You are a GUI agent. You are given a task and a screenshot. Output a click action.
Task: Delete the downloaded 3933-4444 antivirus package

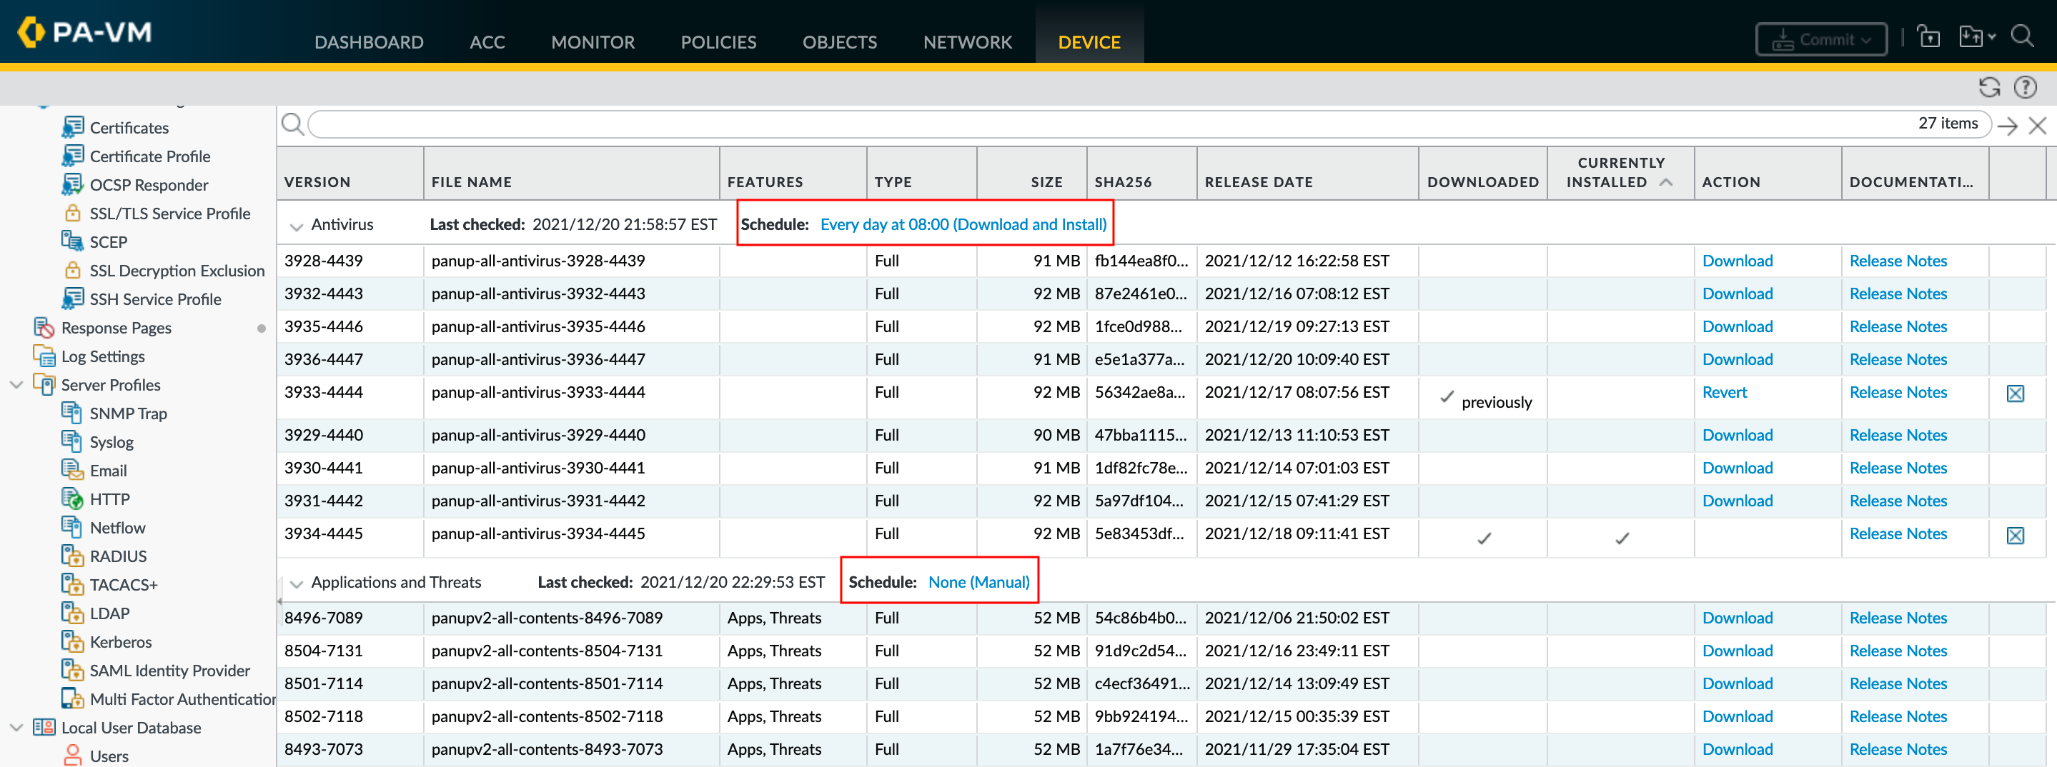[2015, 393]
